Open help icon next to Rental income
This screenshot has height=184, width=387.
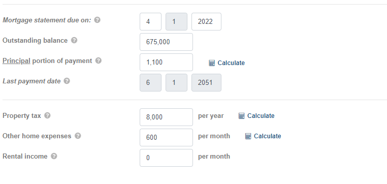[54, 156]
